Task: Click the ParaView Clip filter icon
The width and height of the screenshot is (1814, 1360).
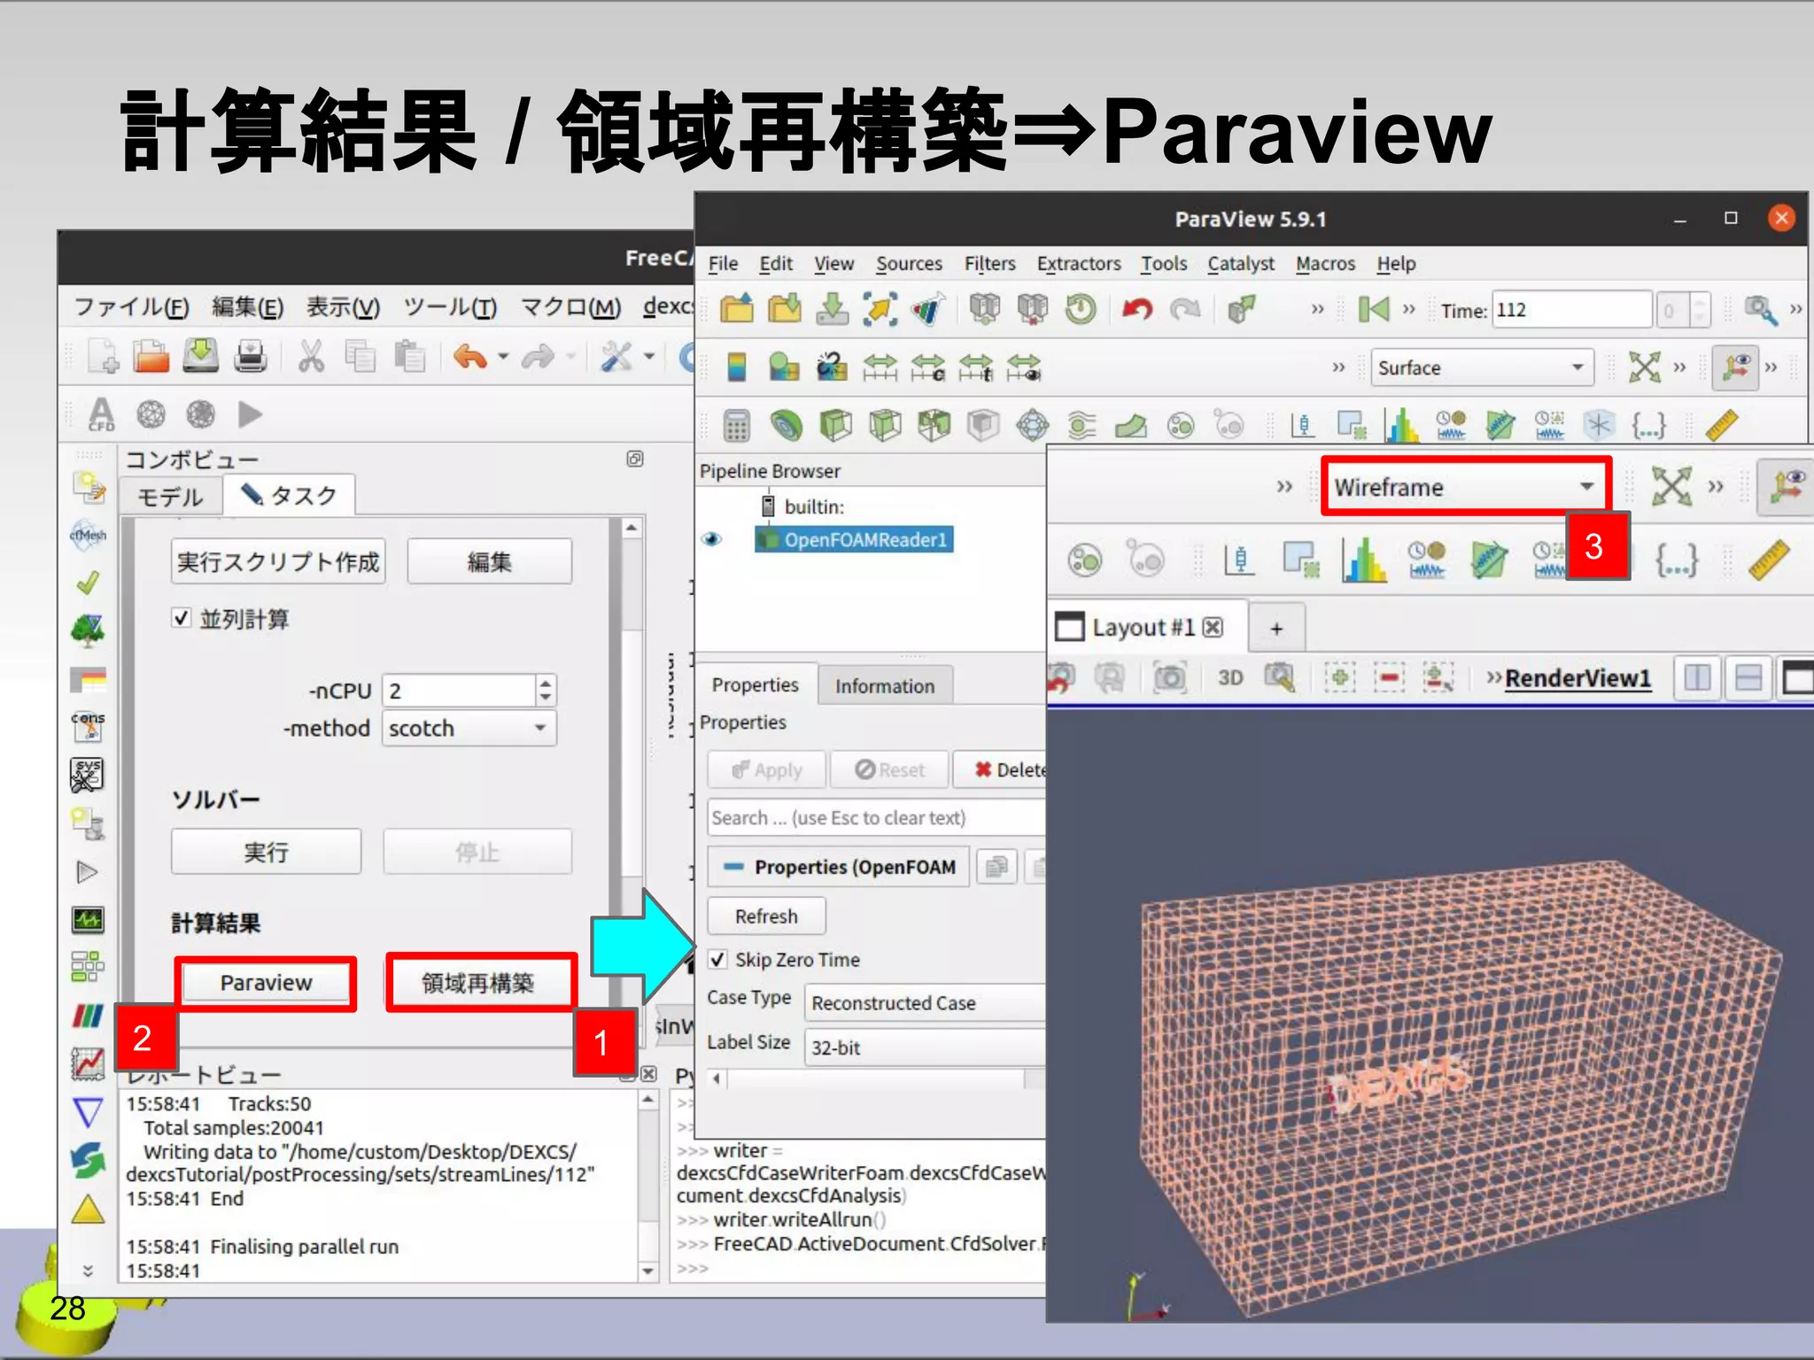Action: [x=835, y=426]
